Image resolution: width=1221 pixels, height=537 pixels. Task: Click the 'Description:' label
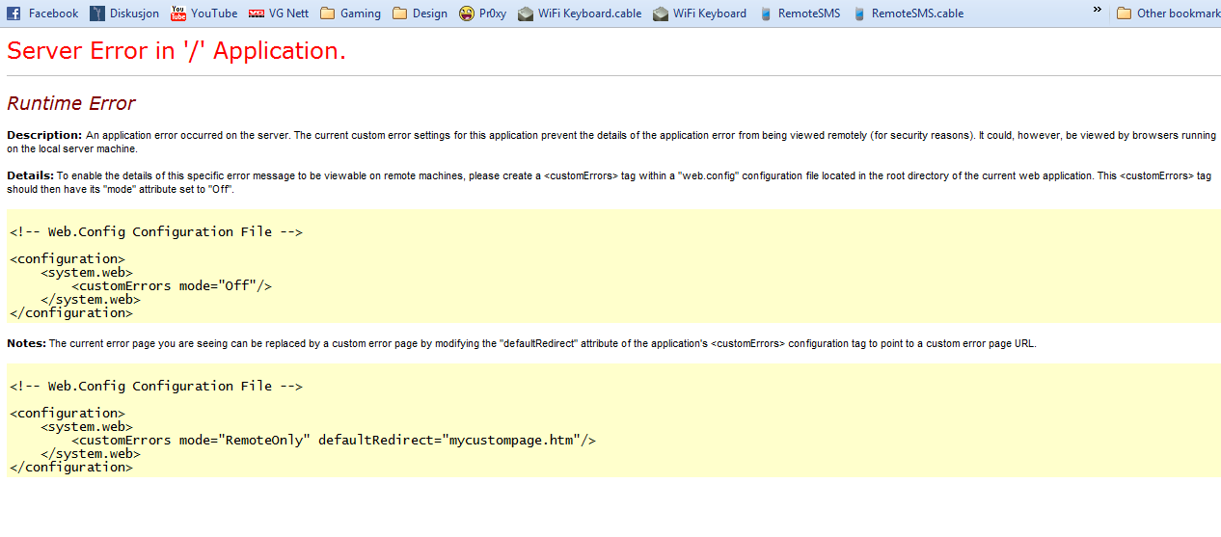tap(44, 135)
